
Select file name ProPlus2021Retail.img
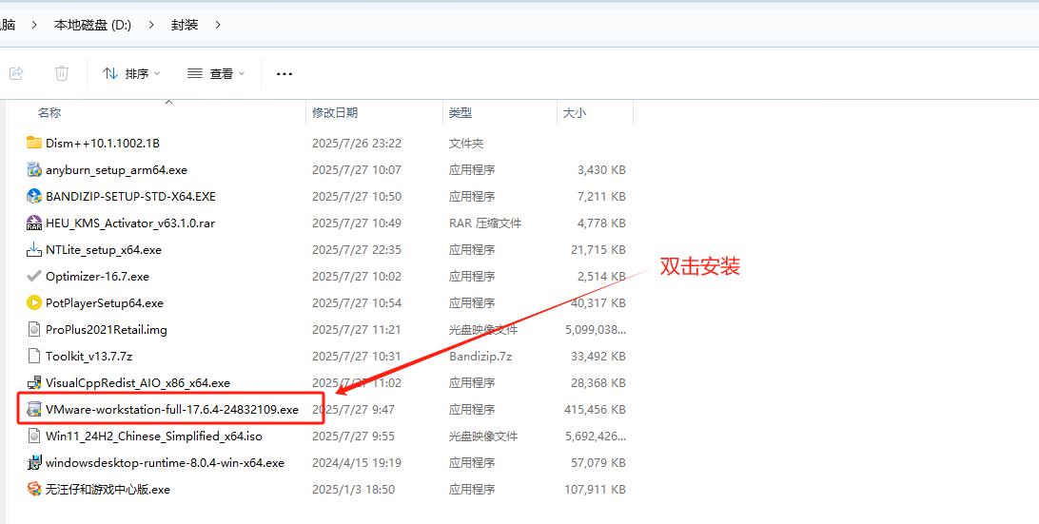106,329
